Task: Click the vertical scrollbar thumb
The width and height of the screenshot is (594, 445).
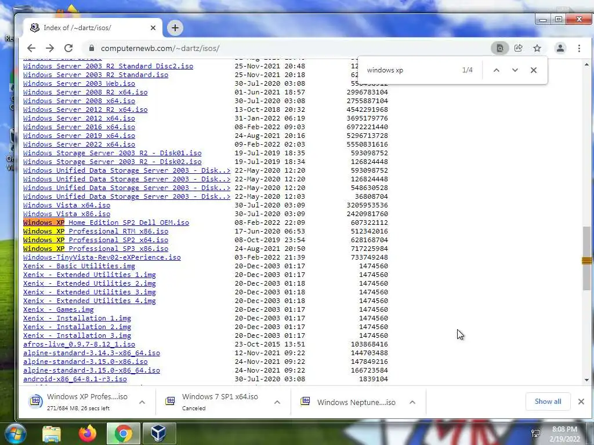Action: (x=587, y=258)
